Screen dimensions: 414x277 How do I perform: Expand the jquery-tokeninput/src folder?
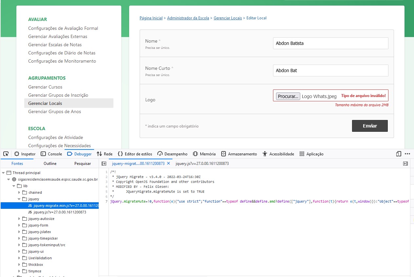(x=19, y=245)
